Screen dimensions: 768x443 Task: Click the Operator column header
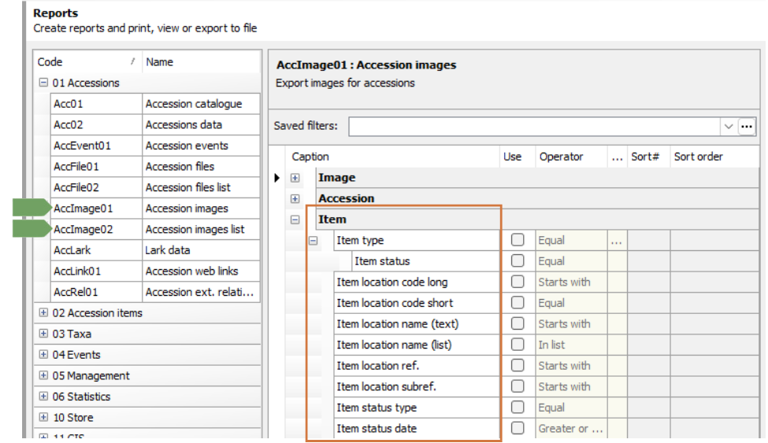571,157
